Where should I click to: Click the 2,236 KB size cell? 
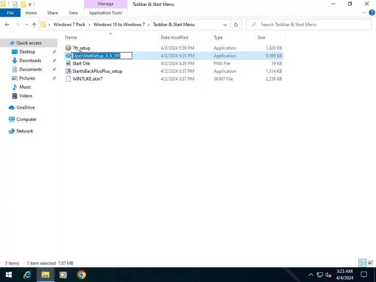tap(274, 79)
